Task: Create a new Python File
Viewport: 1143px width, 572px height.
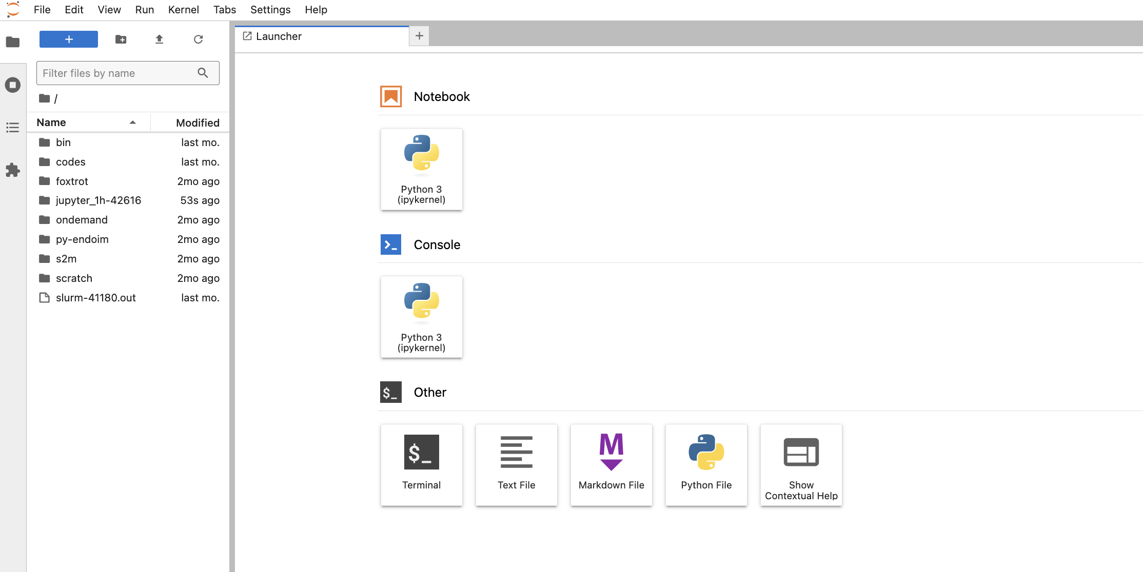Action: point(706,464)
